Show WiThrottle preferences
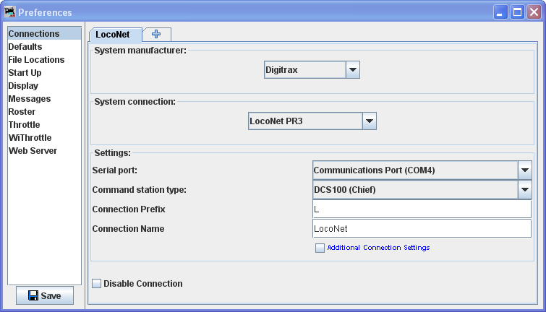The image size is (546, 312). (30, 138)
